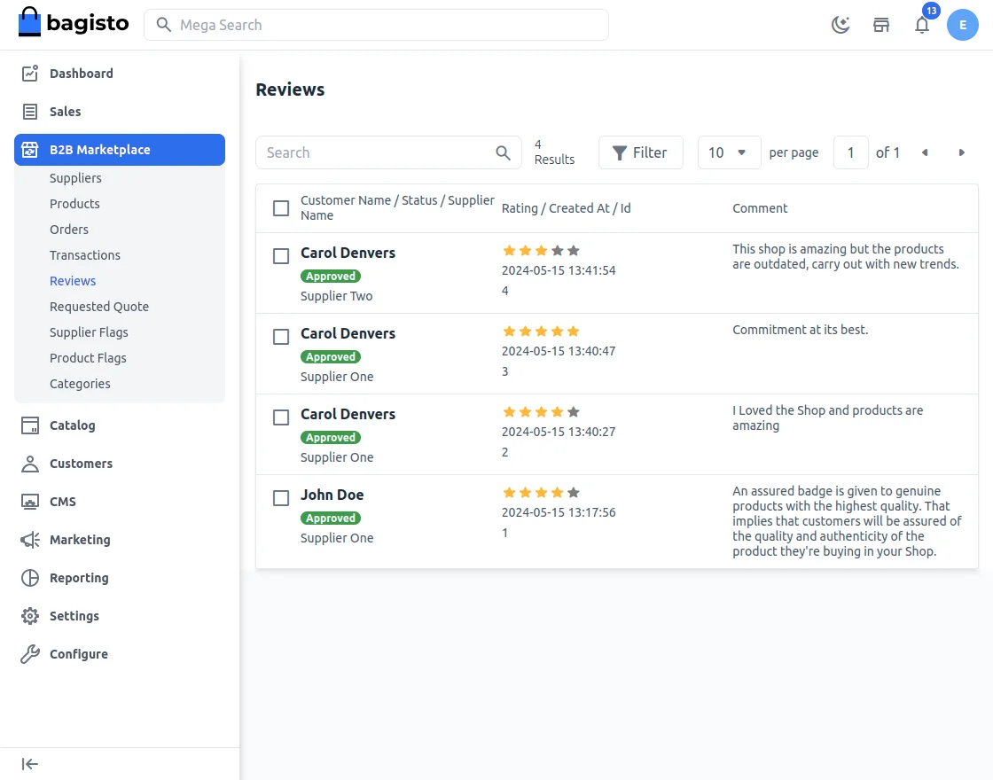Open the per page dropdown
This screenshot has height=780, width=993.
[729, 152]
